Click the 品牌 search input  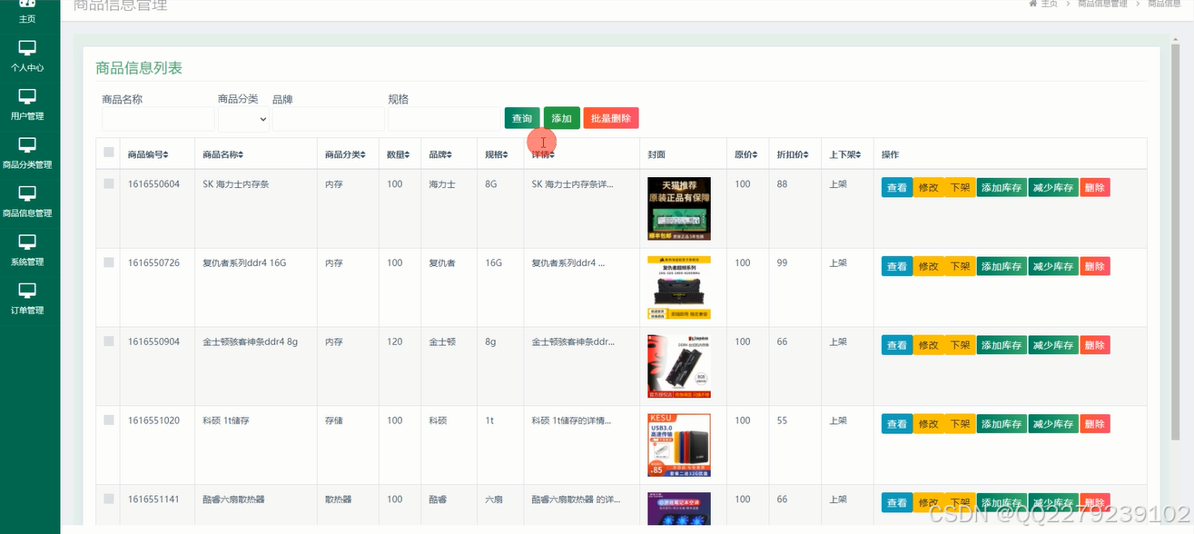(329, 119)
